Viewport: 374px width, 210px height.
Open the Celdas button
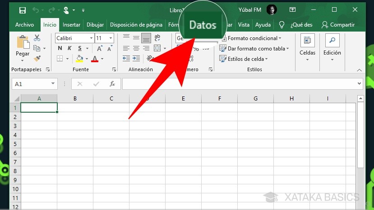[307, 47]
